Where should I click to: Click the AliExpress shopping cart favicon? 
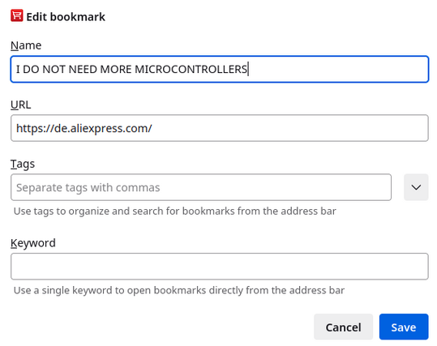coord(17,15)
